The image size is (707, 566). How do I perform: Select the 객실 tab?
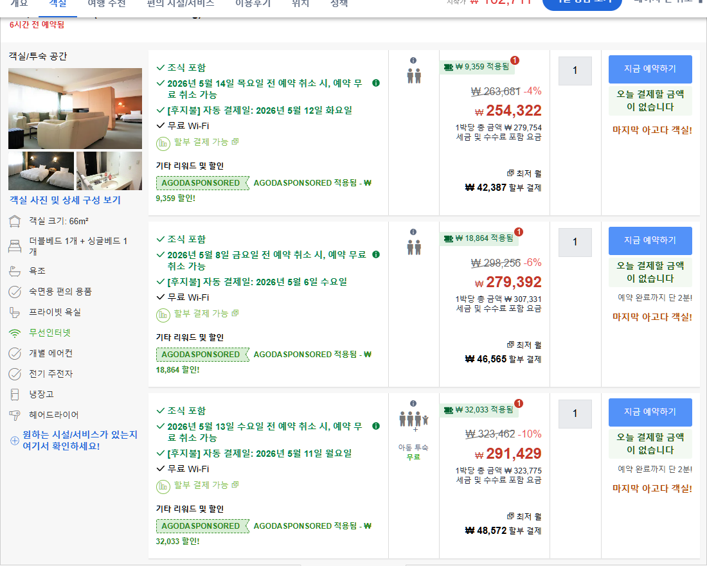[57, 4]
